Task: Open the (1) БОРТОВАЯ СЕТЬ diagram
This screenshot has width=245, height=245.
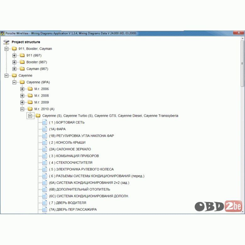Action: point(67,122)
